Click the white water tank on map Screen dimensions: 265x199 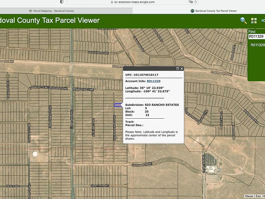(x=35, y=153)
